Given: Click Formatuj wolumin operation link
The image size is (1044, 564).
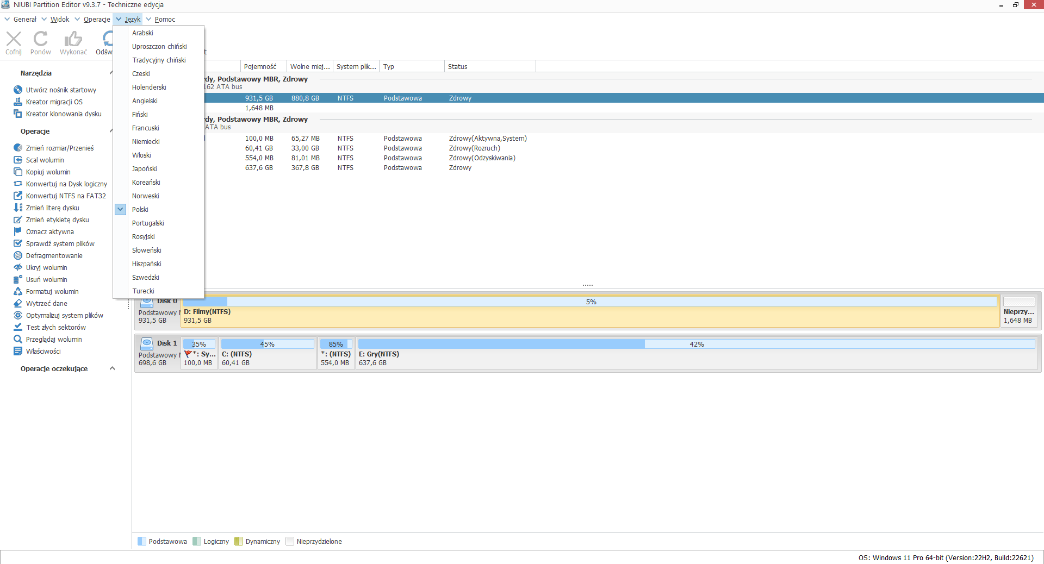Looking at the screenshot, I should click(52, 291).
